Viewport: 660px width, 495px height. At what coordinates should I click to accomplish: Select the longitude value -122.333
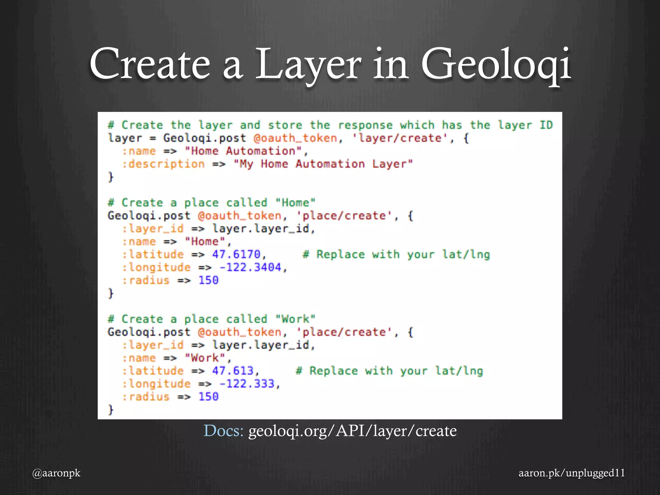pyautogui.click(x=247, y=384)
